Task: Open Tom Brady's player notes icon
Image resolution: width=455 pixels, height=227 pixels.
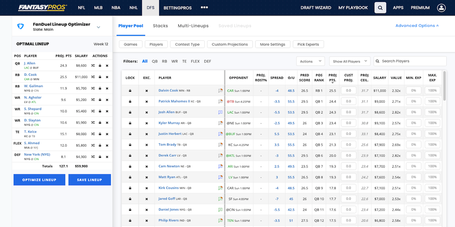Action: click(220, 145)
